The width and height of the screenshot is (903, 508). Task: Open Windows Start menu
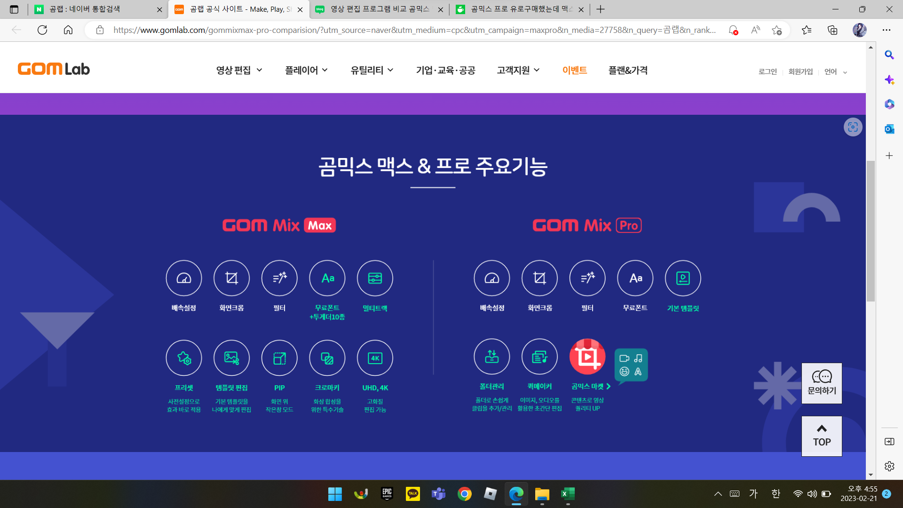tap(335, 494)
